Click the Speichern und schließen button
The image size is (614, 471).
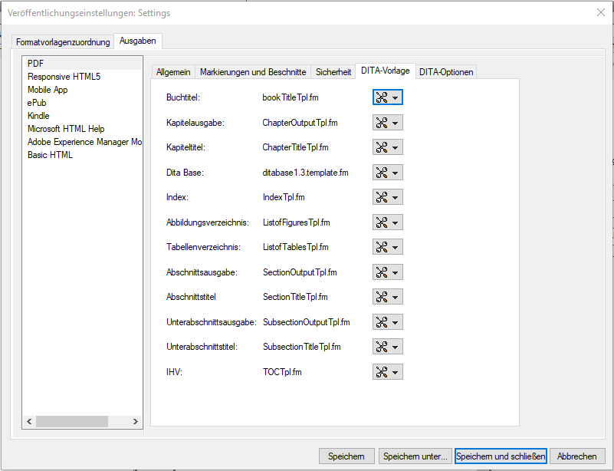click(501, 456)
